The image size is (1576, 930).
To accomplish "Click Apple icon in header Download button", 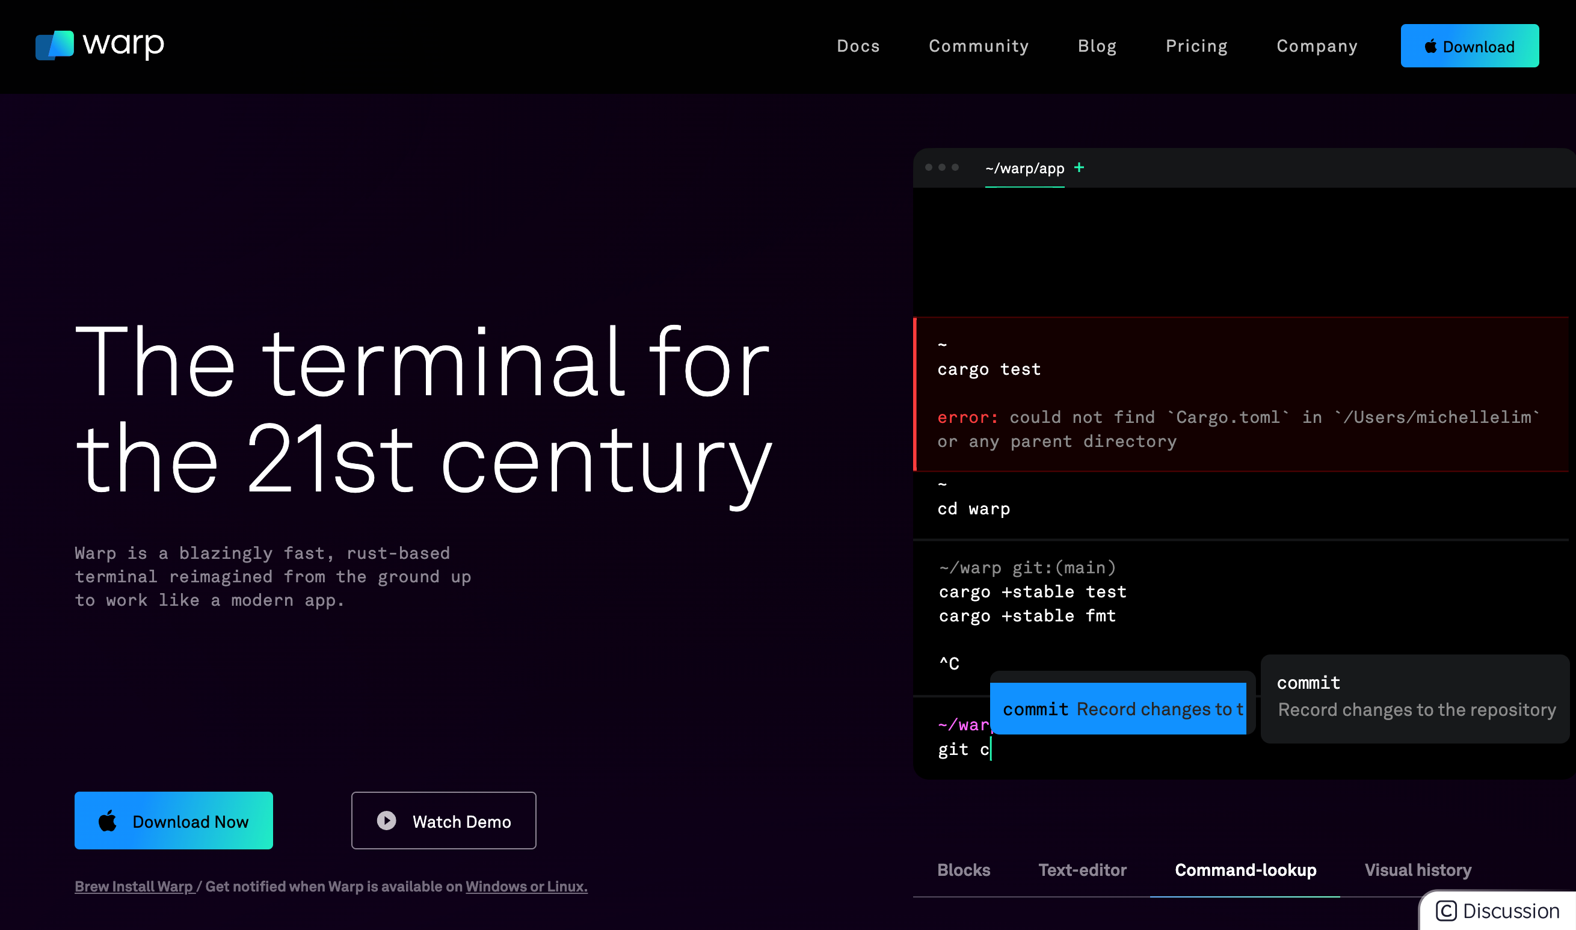I will pos(1430,46).
